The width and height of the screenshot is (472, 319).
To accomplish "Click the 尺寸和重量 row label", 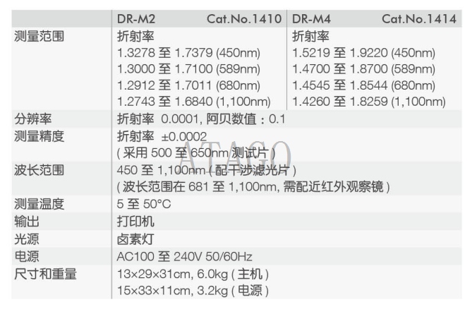I will (x=45, y=274).
